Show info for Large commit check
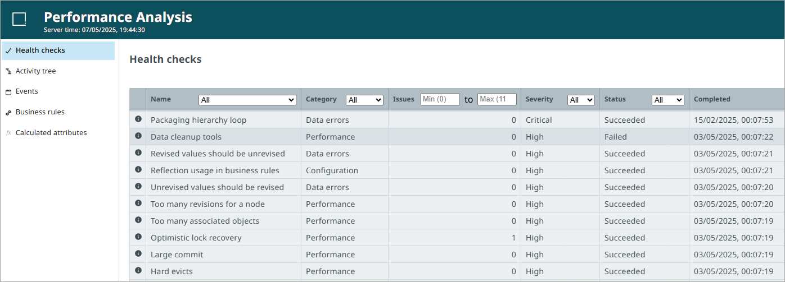The width and height of the screenshot is (785, 282). tap(138, 254)
